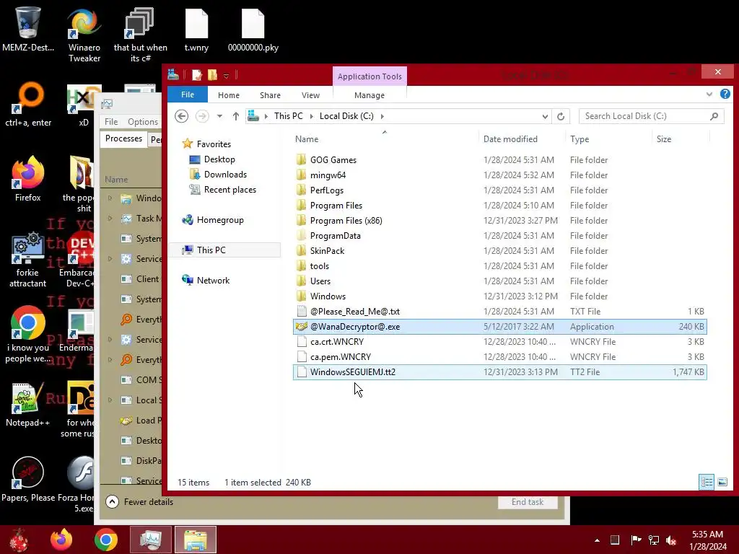
Task: Click the Application Tools contextual tab
Action: click(x=369, y=76)
